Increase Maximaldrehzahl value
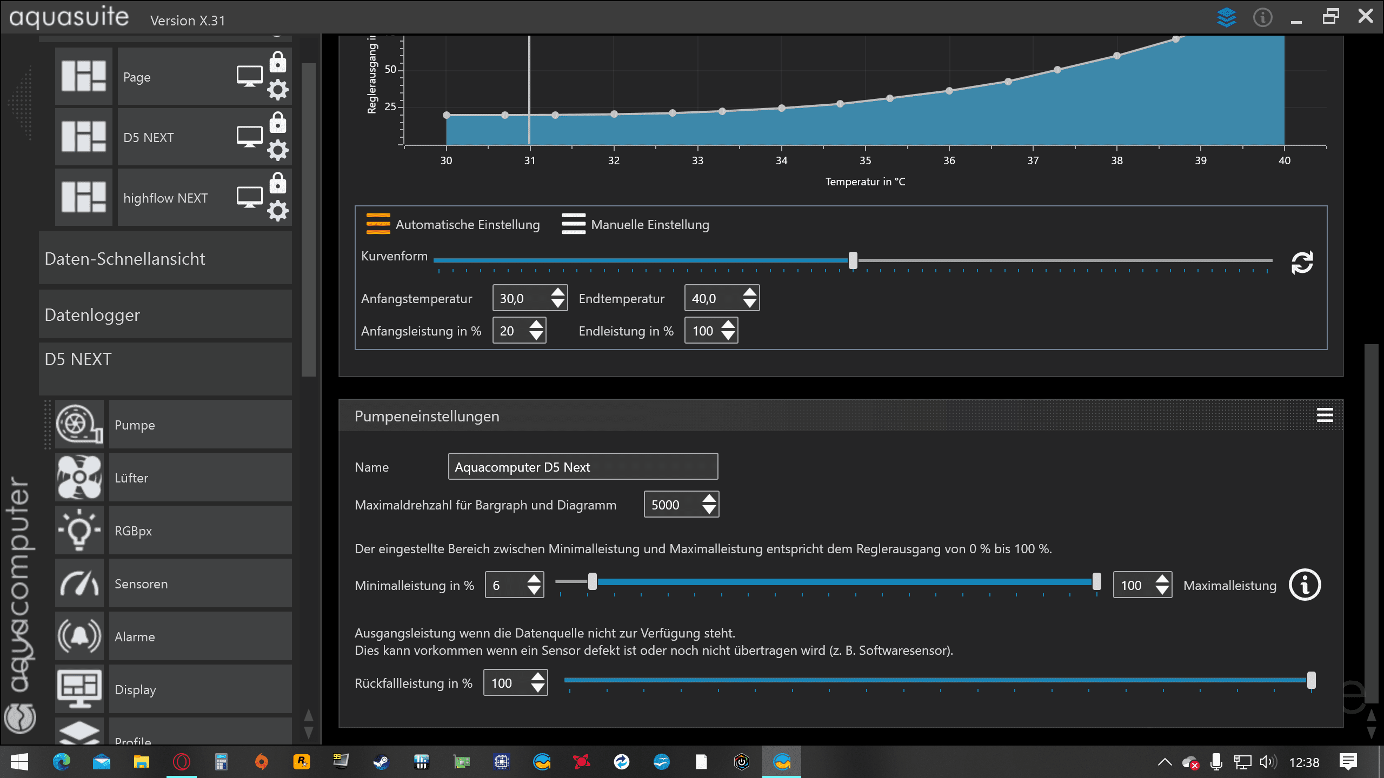 pos(709,499)
